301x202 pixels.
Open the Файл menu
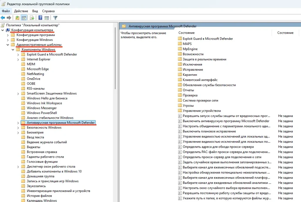[x=6, y=11]
